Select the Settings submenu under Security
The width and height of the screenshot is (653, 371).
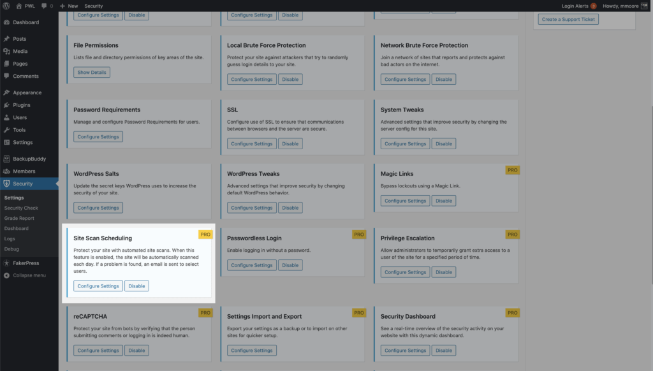coord(14,198)
